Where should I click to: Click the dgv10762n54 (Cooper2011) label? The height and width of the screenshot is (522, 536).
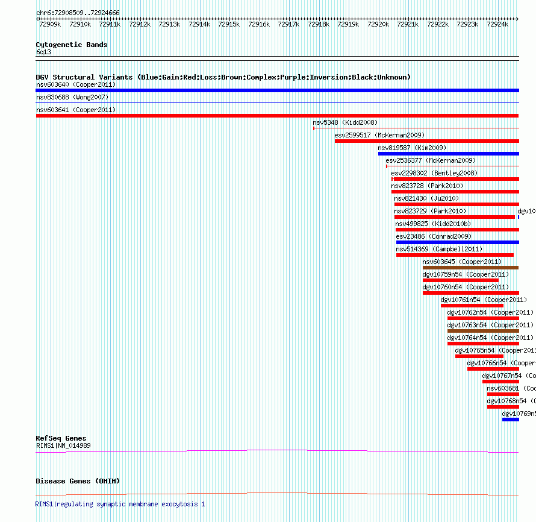(x=490, y=312)
